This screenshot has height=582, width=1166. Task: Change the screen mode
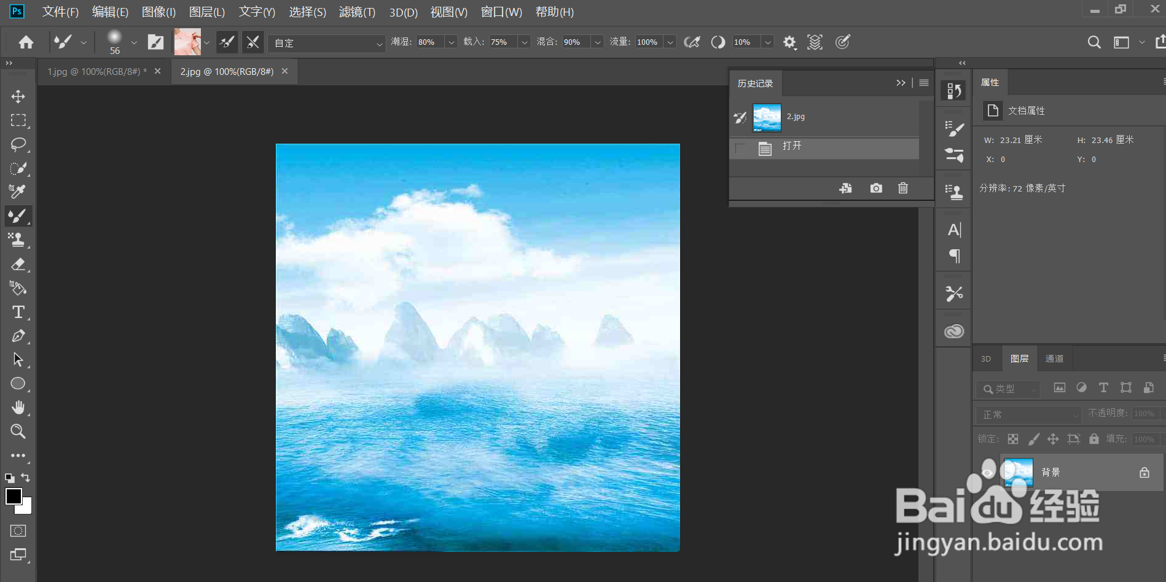[18, 554]
